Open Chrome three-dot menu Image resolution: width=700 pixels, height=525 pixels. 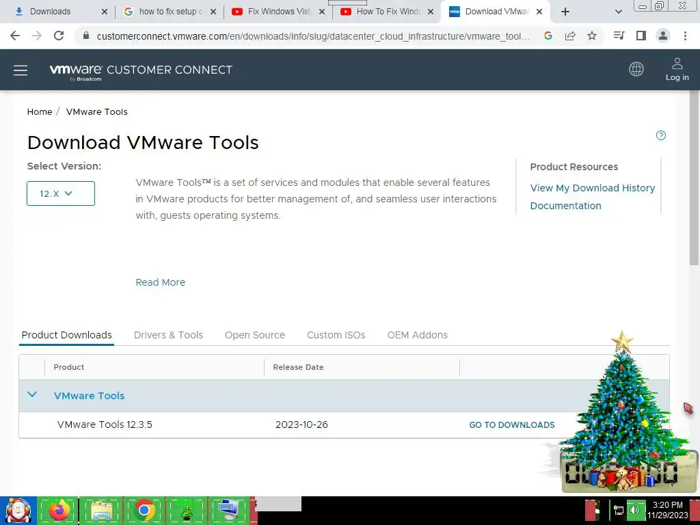[685, 36]
